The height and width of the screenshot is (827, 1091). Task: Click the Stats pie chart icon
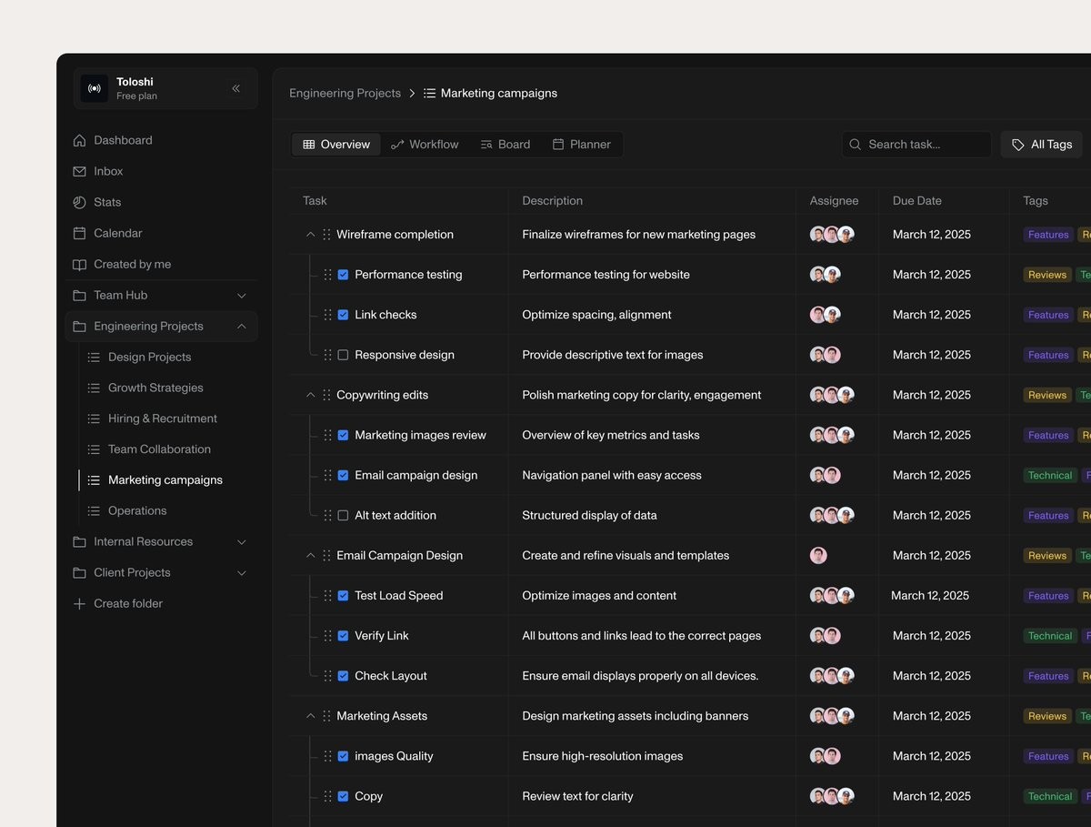click(79, 202)
